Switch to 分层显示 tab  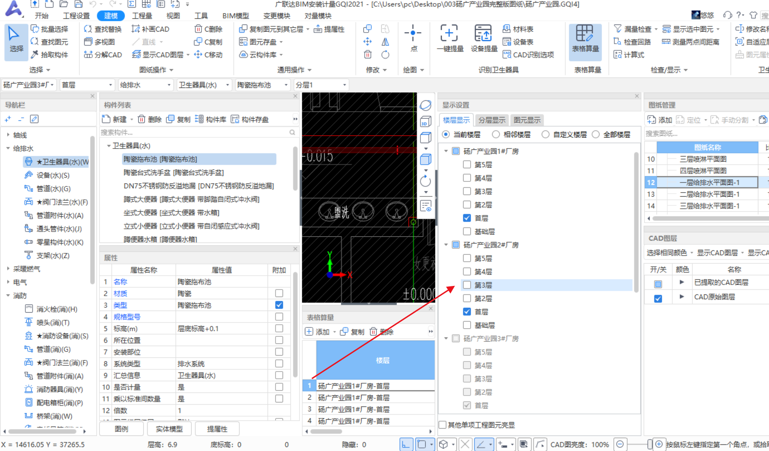(x=492, y=120)
